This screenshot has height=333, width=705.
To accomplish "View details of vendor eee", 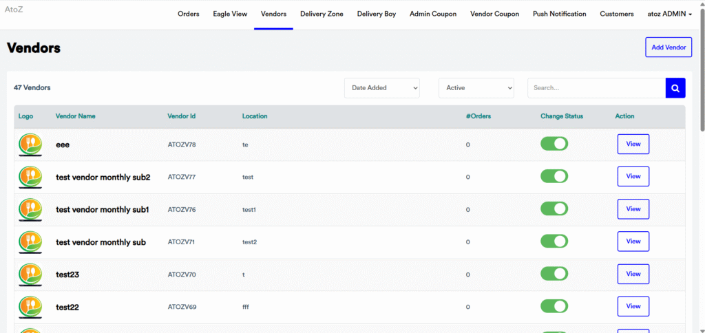I will tap(633, 144).
